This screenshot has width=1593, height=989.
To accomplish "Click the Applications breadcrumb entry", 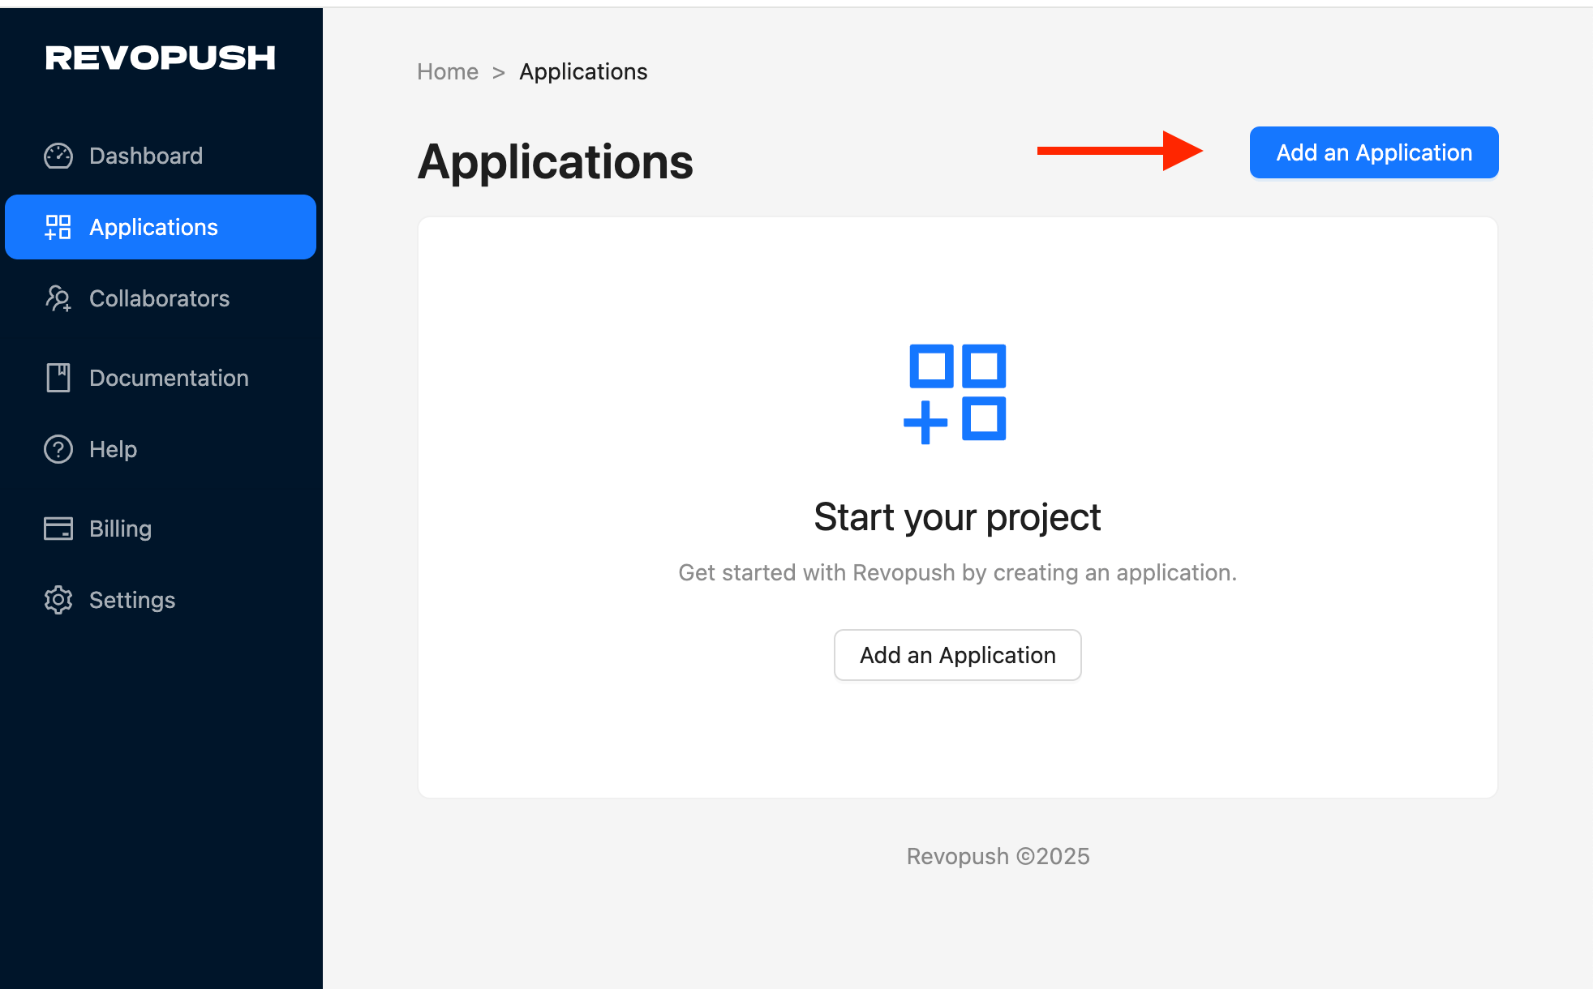I will [x=582, y=71].
